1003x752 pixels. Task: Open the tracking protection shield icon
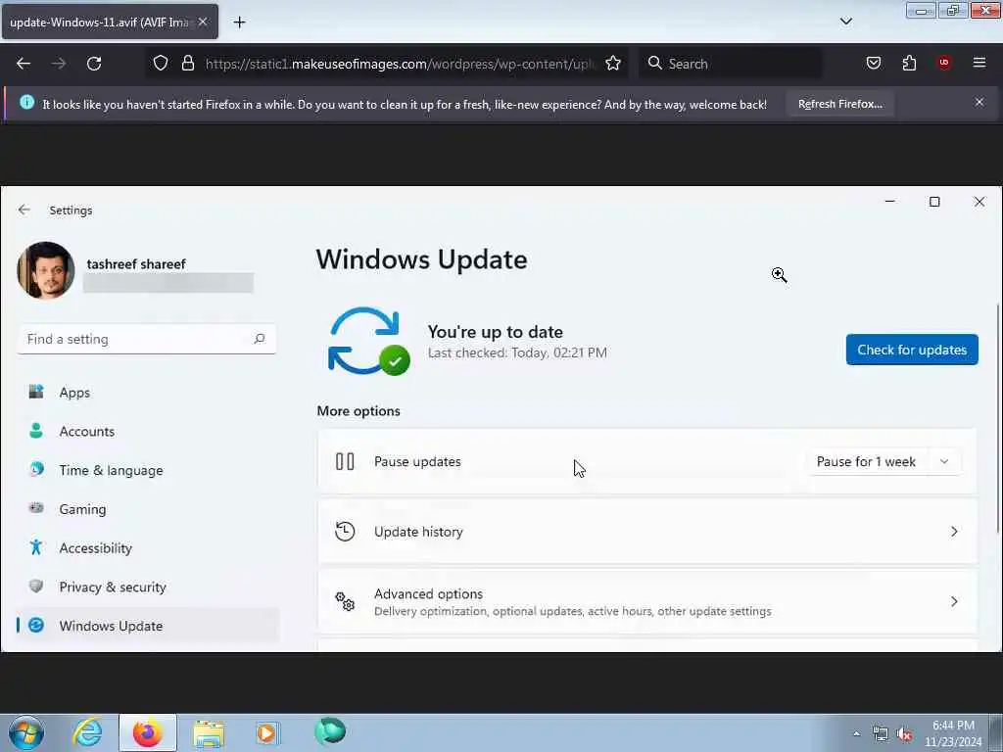click(161, 64)
